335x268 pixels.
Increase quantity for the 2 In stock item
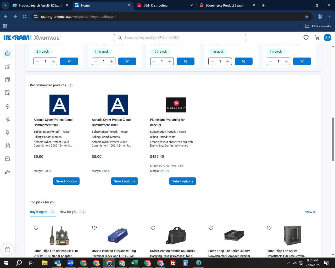click(x=53, y=61)
